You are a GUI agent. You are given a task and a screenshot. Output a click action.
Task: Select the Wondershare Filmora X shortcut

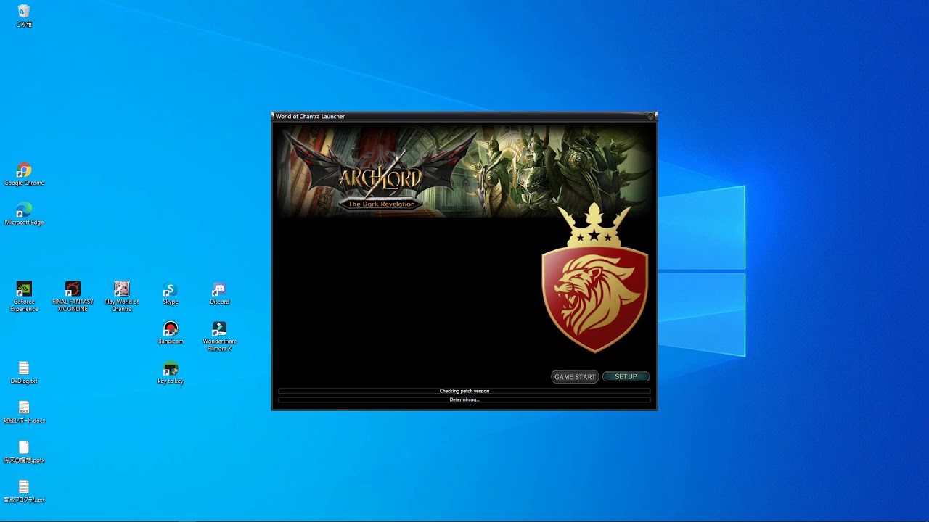click(x=219, y=336)
